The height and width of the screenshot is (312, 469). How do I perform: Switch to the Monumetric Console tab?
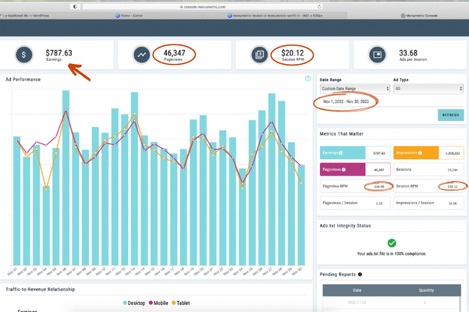419,15
